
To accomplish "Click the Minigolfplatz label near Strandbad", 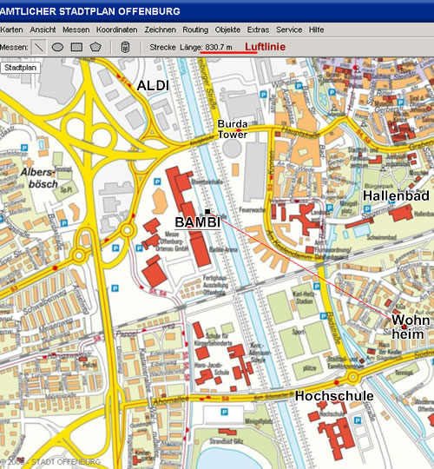I will point(259,421).
